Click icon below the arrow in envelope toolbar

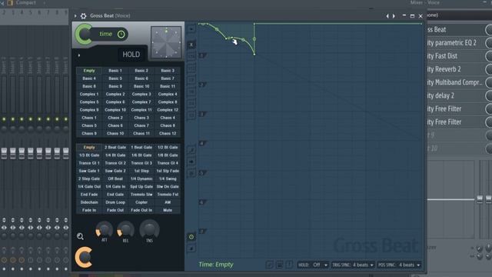tap(191, 173)
